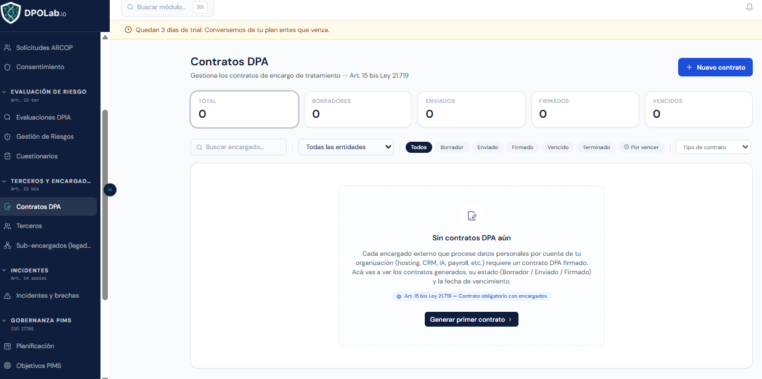Click the Nuevo contrato button
The image size is (762, 379).
pyautogui.click(x=715, y=67)
